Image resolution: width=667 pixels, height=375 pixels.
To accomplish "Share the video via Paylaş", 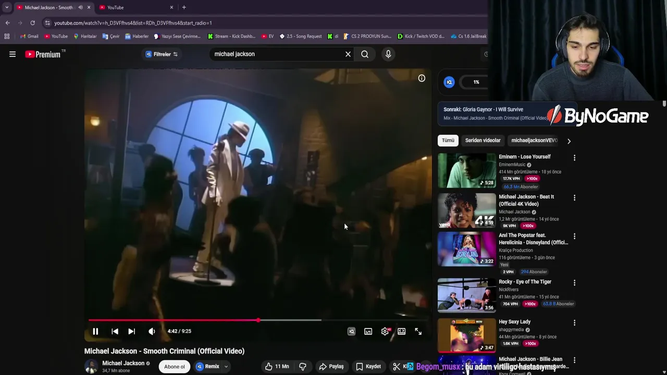I will click(x=331, y=367).
